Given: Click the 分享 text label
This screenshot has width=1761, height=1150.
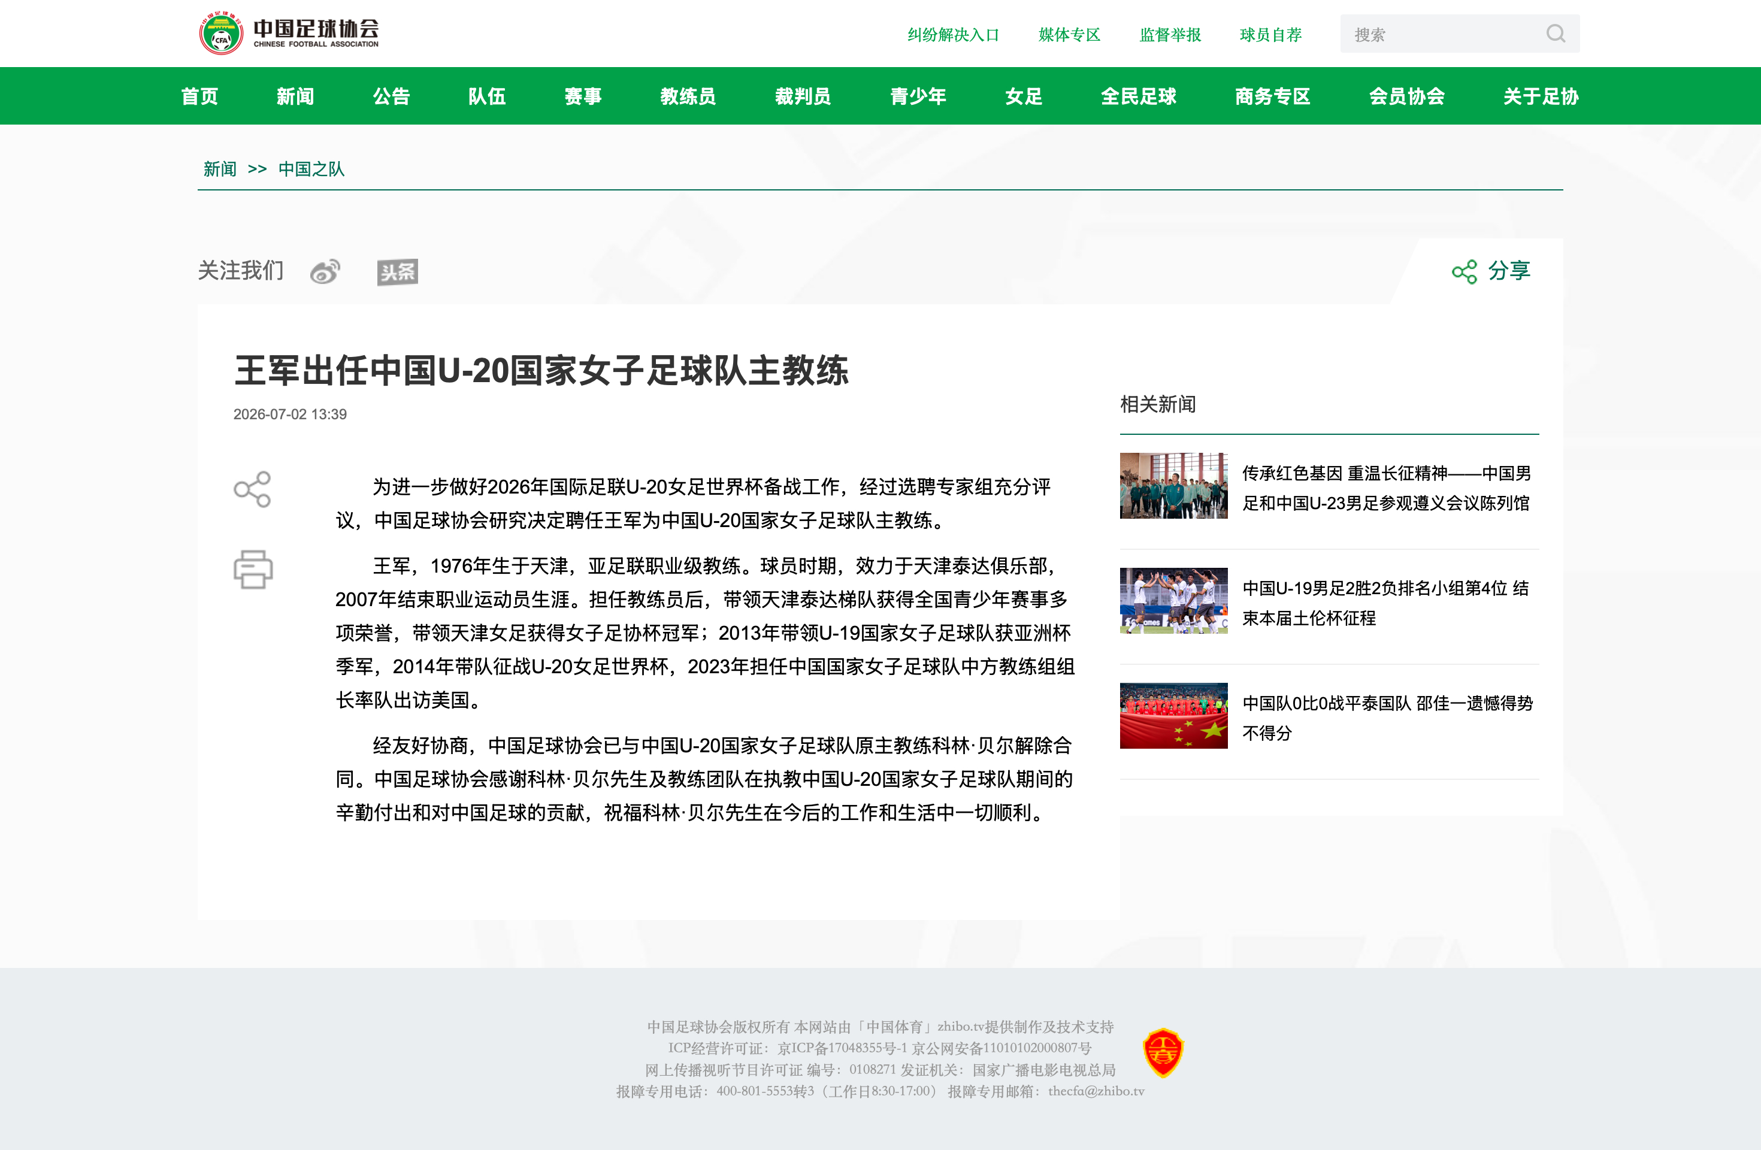Looking at the screenshot, I should (1509, 271).
